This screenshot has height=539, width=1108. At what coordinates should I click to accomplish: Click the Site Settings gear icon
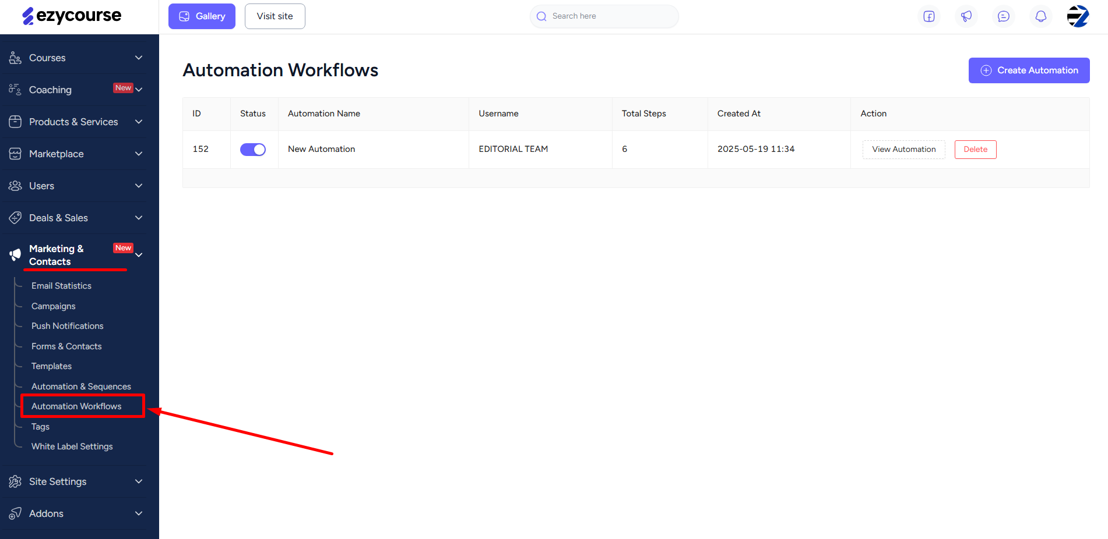15,481
